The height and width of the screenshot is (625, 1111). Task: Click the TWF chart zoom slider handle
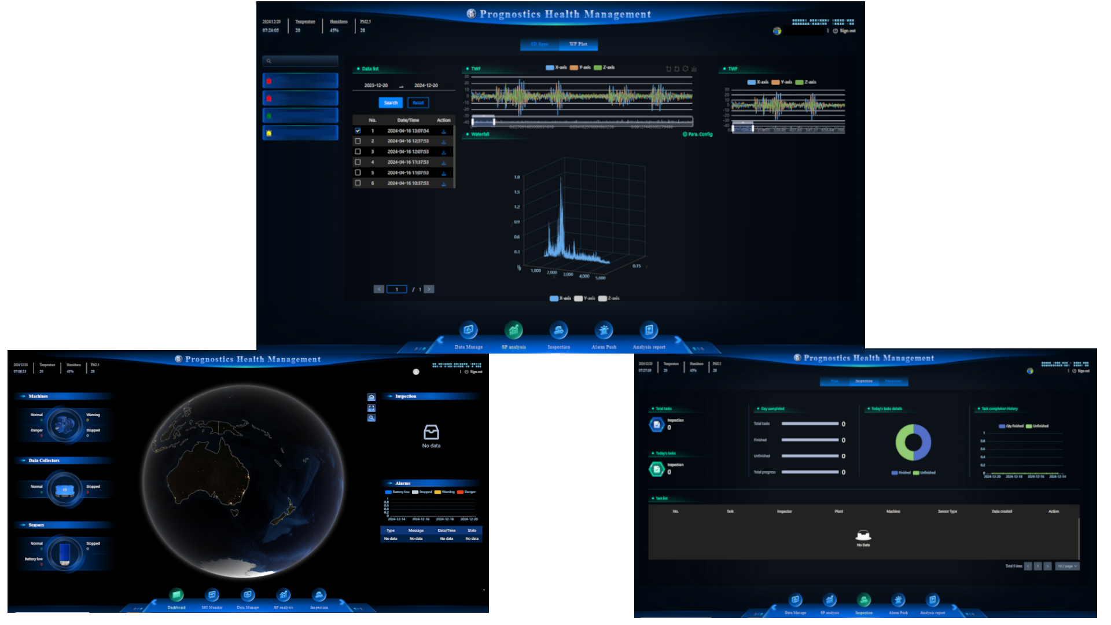click(494, 122)
